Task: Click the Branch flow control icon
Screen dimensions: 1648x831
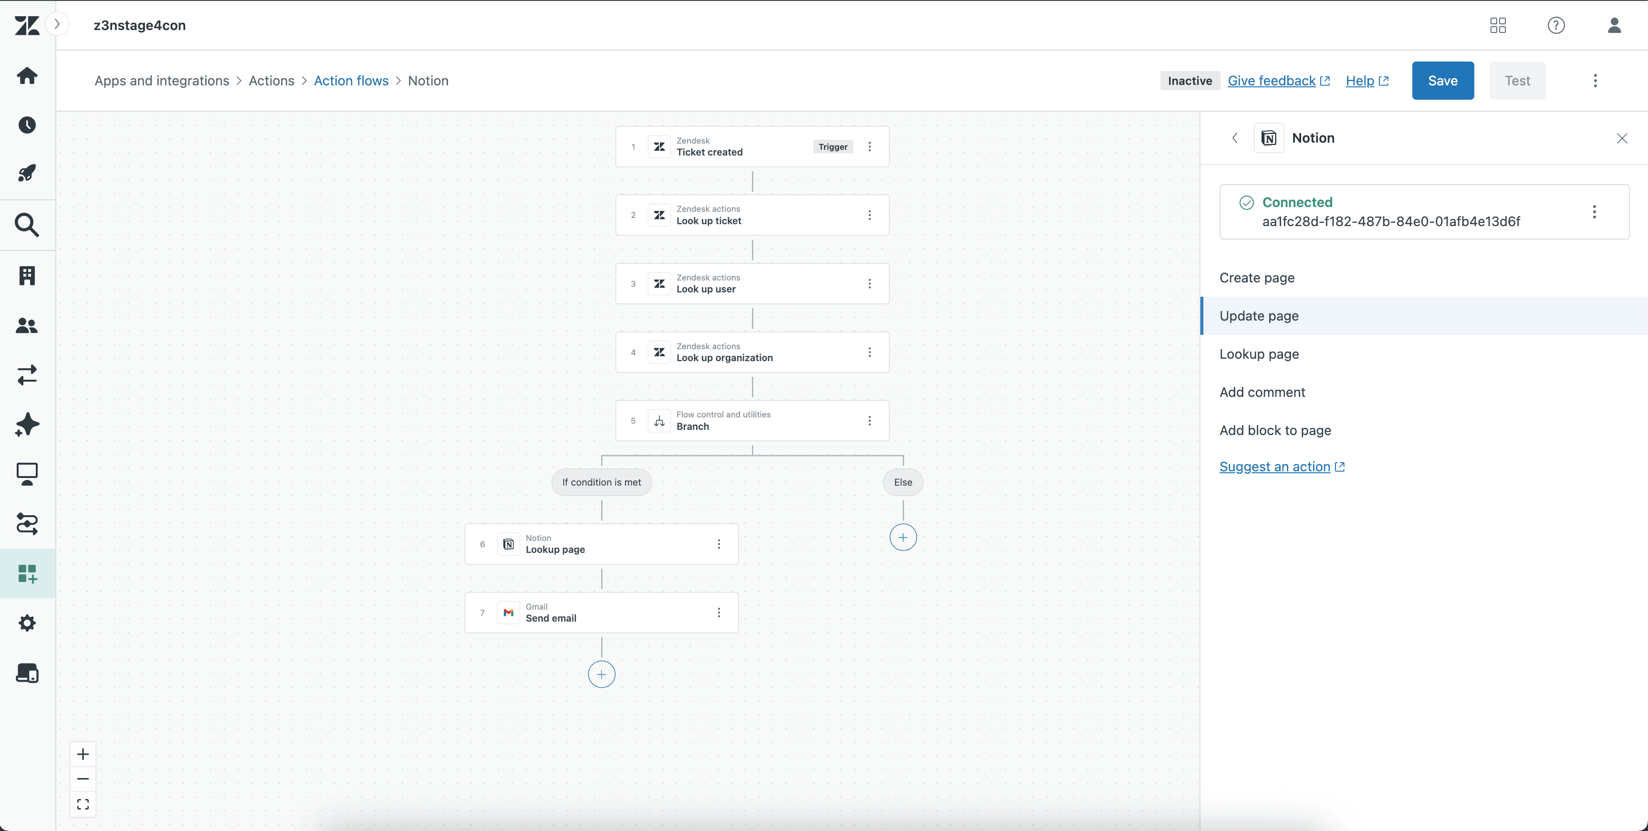Action: tap(659, 420)
